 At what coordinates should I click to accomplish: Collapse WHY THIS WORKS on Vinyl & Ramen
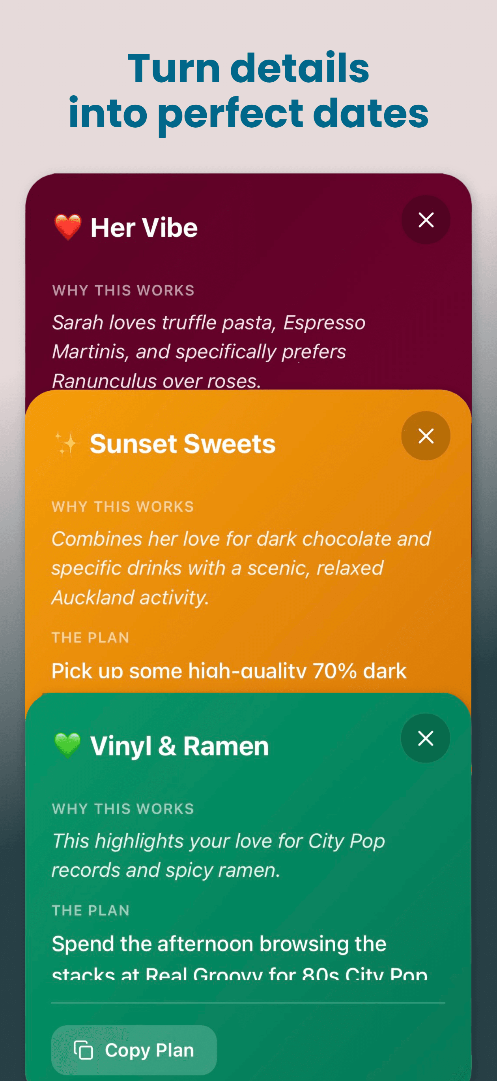coord(122,808)
